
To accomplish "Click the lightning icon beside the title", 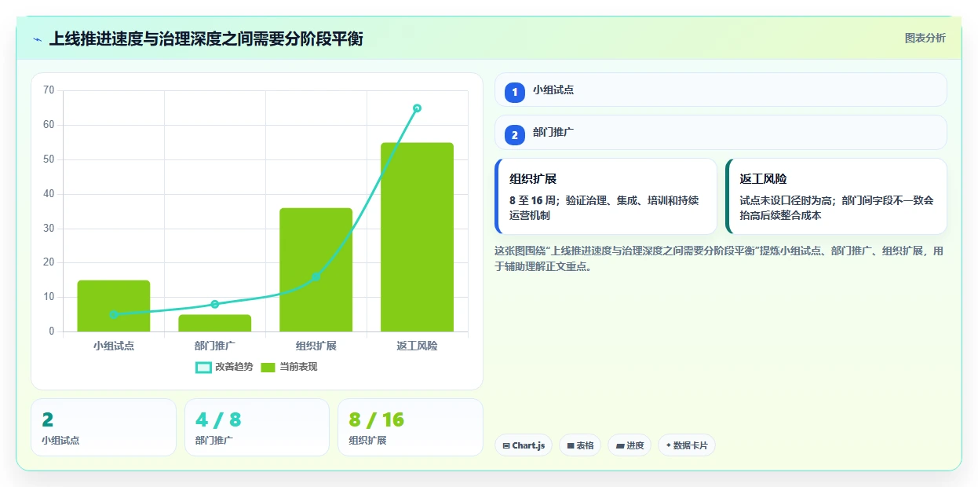I will click(x=38, y=39).
